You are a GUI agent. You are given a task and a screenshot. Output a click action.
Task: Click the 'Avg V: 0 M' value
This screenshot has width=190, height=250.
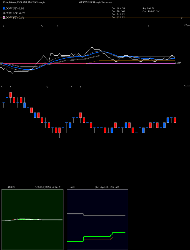click(148, 8)
